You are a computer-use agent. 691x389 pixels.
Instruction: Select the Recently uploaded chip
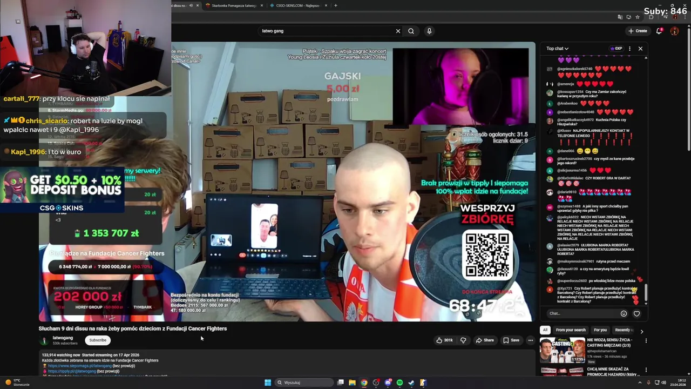point(624,330)
